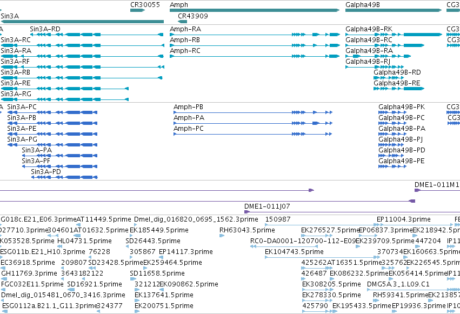Select the Galpha49B-RC transcript label
The width and height of the screenshot is (460, 314).
tap(369, 40)
